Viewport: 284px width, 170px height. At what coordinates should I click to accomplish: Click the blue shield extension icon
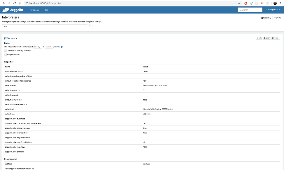pos(251,3)
